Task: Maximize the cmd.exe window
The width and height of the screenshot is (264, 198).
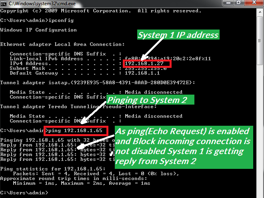Action: [239, 3]
